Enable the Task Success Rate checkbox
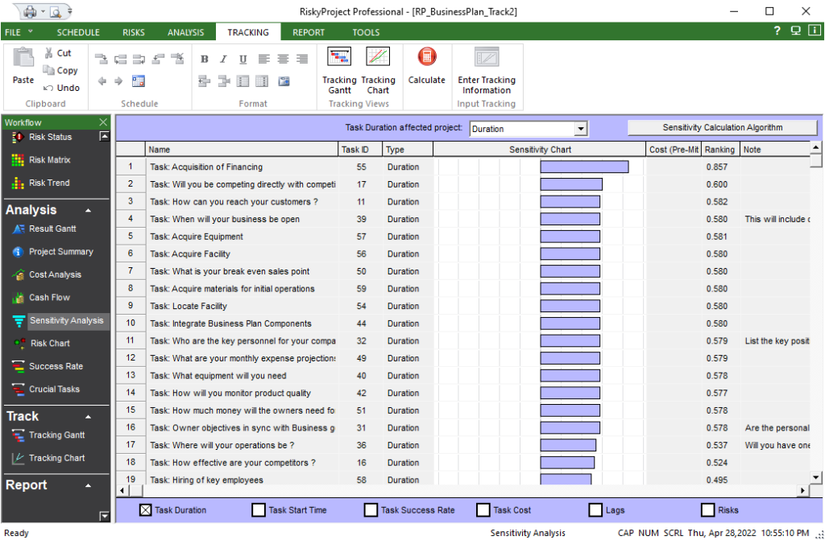The height and width of the screenshot is (540, 825). point(370,509)
